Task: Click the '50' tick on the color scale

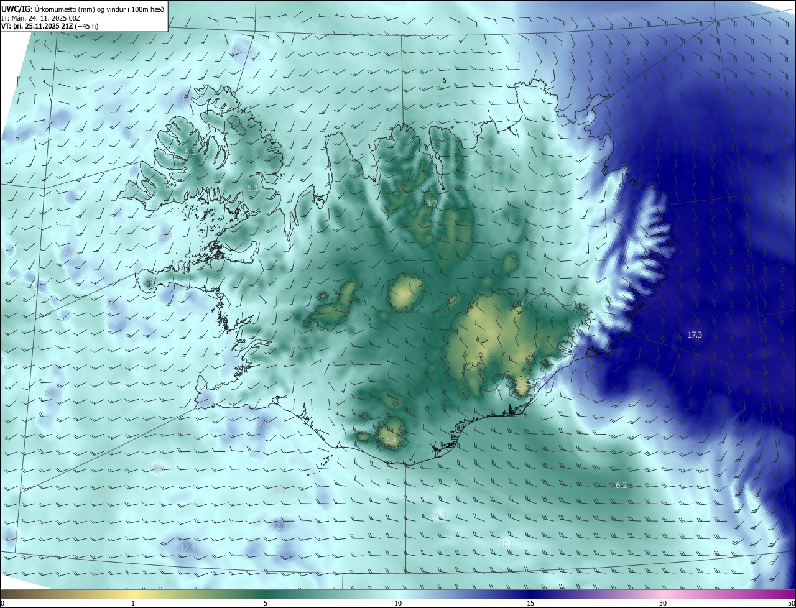Action: [x=791, y=604]
